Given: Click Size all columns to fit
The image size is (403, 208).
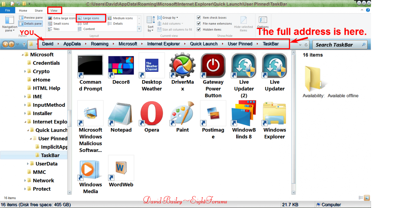Looking at the screenshot, I should pos(175,29).
